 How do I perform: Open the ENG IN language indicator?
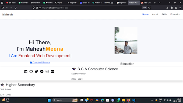(160, 100)
